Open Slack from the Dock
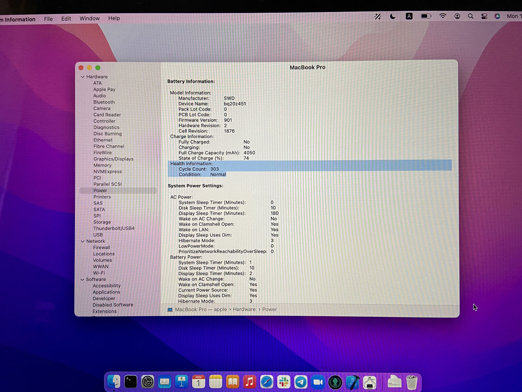 click(284, 382)
